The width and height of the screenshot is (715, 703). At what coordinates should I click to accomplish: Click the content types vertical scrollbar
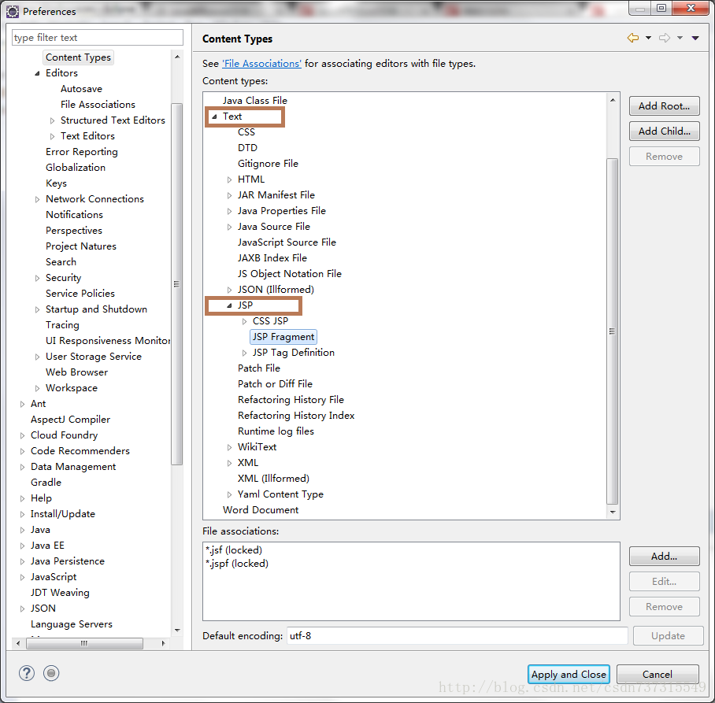[x=613, y=331]
